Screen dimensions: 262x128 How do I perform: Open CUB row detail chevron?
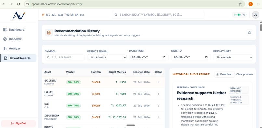pyautogui.click(x=158, y=106)
